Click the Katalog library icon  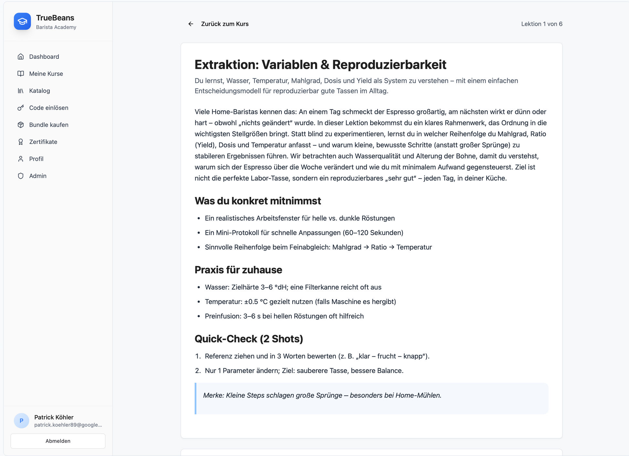21,91
